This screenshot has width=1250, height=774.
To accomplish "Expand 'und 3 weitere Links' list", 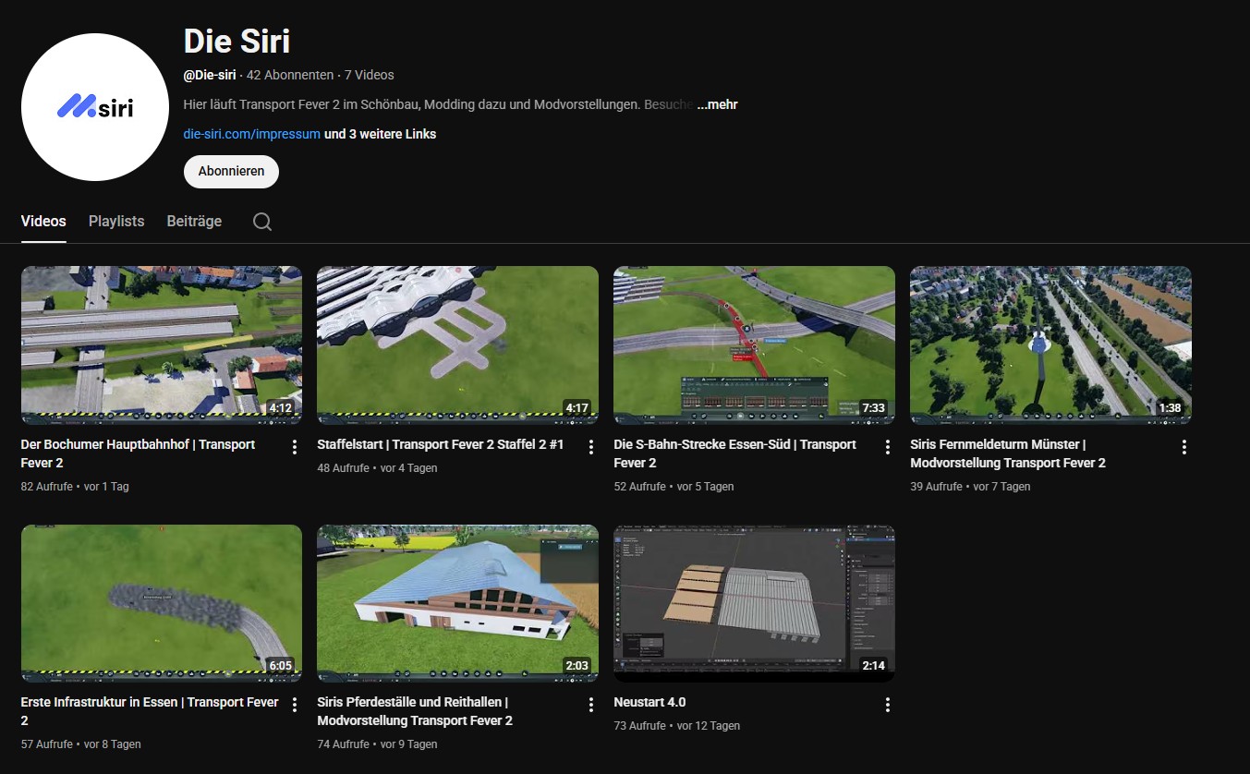I will pyautogui.click(x=380, y=134).
